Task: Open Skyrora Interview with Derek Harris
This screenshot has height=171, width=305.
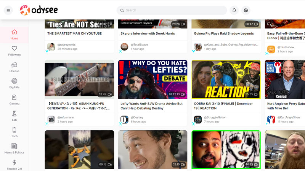Action: pos(148,33)
